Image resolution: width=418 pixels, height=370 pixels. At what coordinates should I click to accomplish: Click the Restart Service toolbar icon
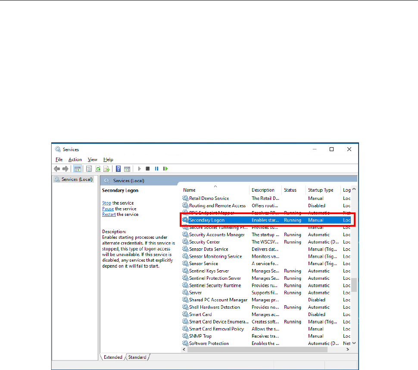coord(165,169)
